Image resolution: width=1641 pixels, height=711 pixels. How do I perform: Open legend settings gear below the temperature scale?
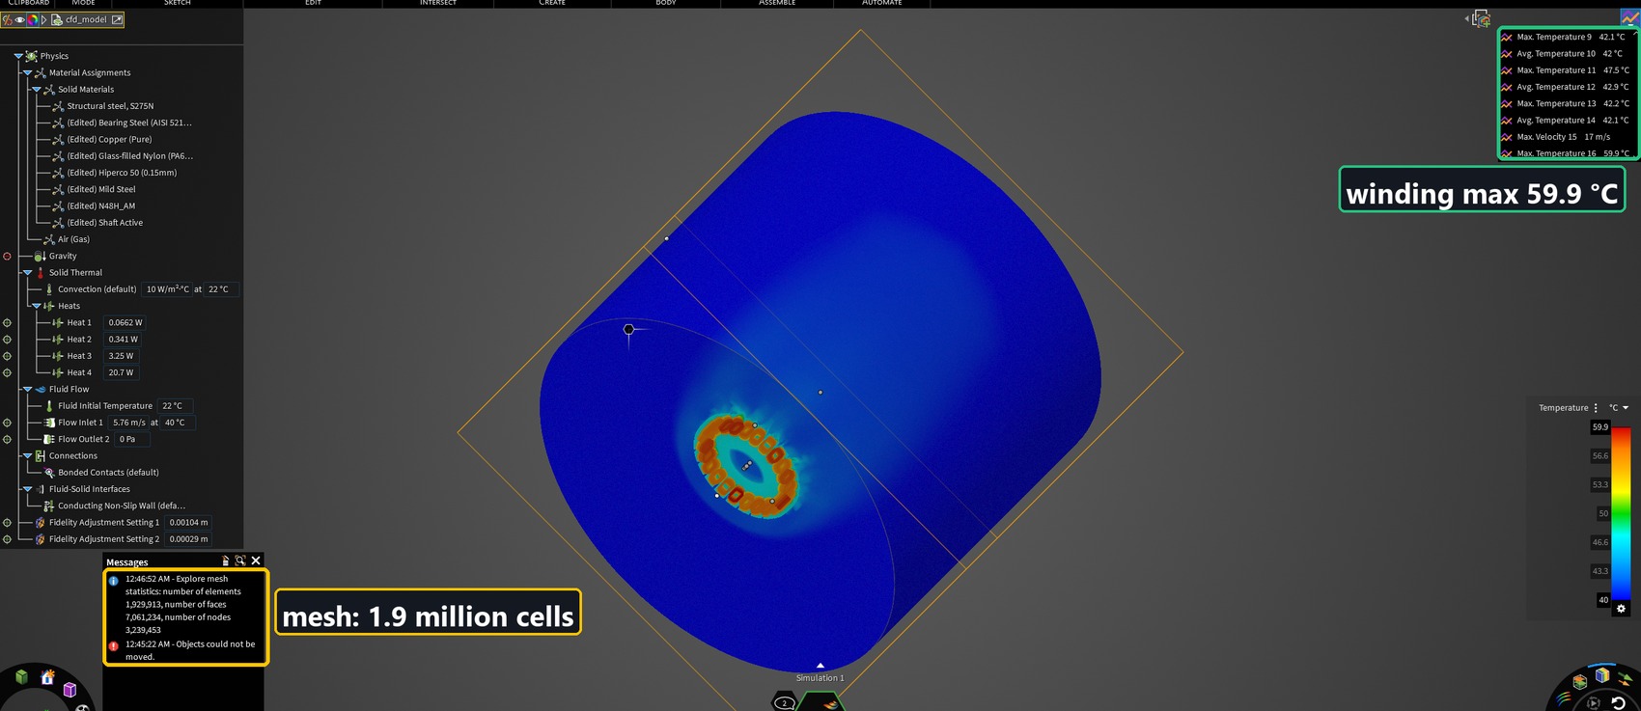pos(1621,609)
